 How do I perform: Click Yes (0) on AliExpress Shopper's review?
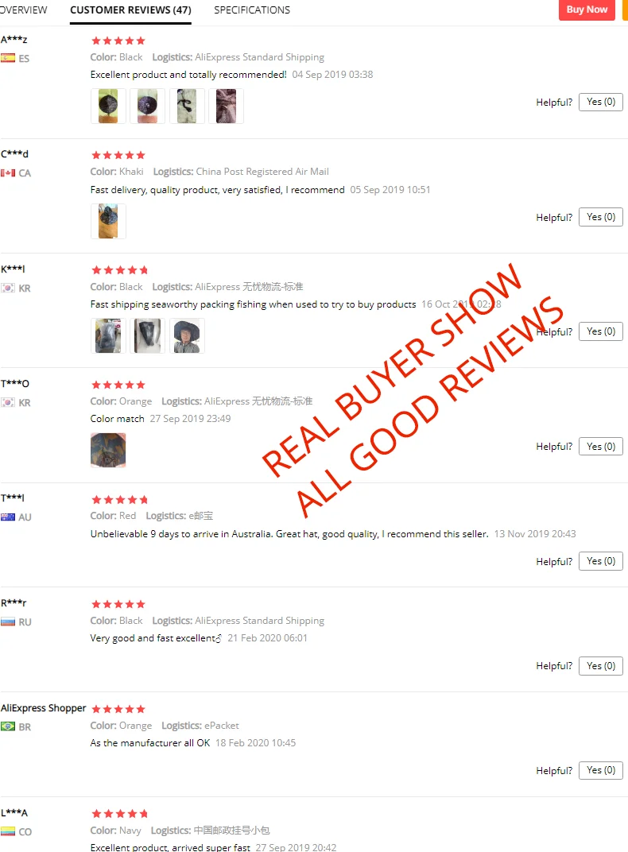pos(601,770)
